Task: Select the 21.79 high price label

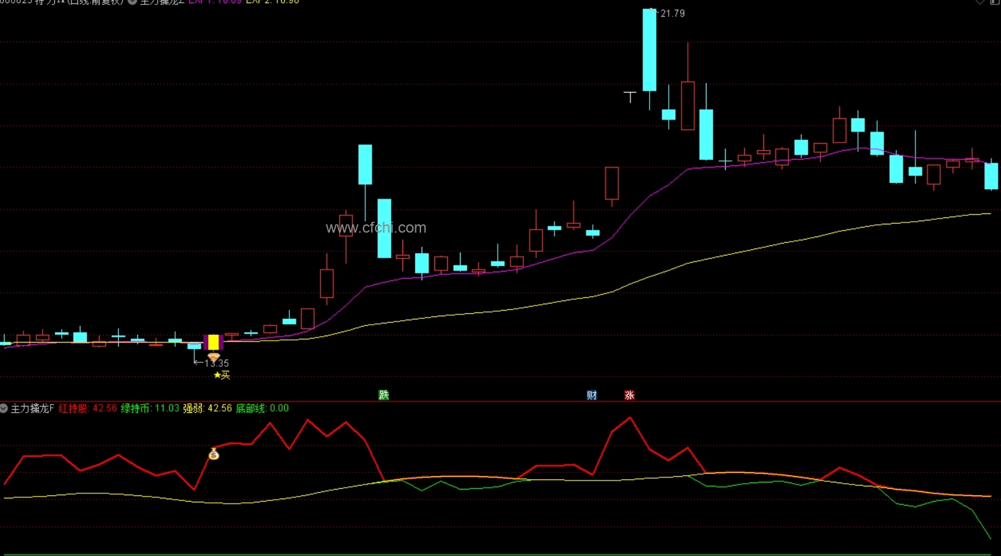Action: coord(673,13)
